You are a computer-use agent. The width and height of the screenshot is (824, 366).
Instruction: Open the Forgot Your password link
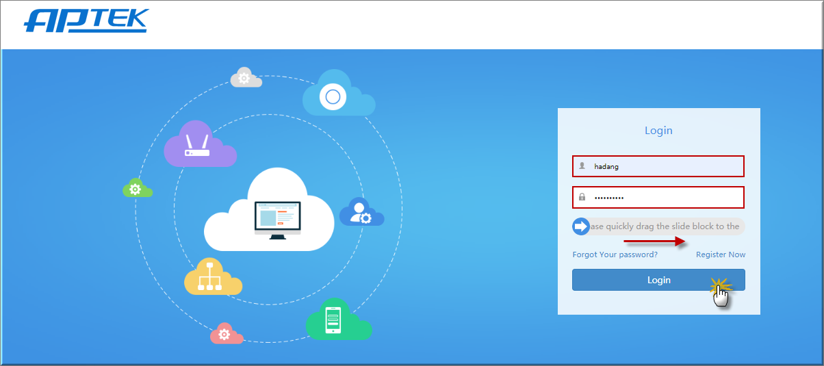(615, 254)
